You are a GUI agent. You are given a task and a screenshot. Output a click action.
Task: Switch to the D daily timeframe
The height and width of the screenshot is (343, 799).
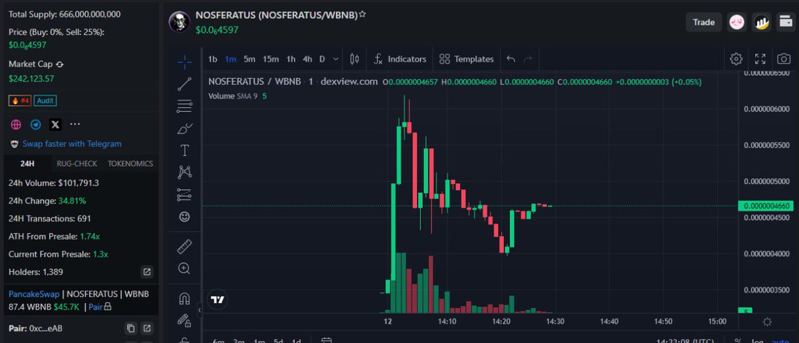point(322,59)
